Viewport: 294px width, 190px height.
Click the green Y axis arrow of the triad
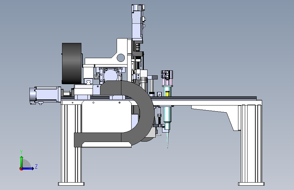tap(22, 162)
